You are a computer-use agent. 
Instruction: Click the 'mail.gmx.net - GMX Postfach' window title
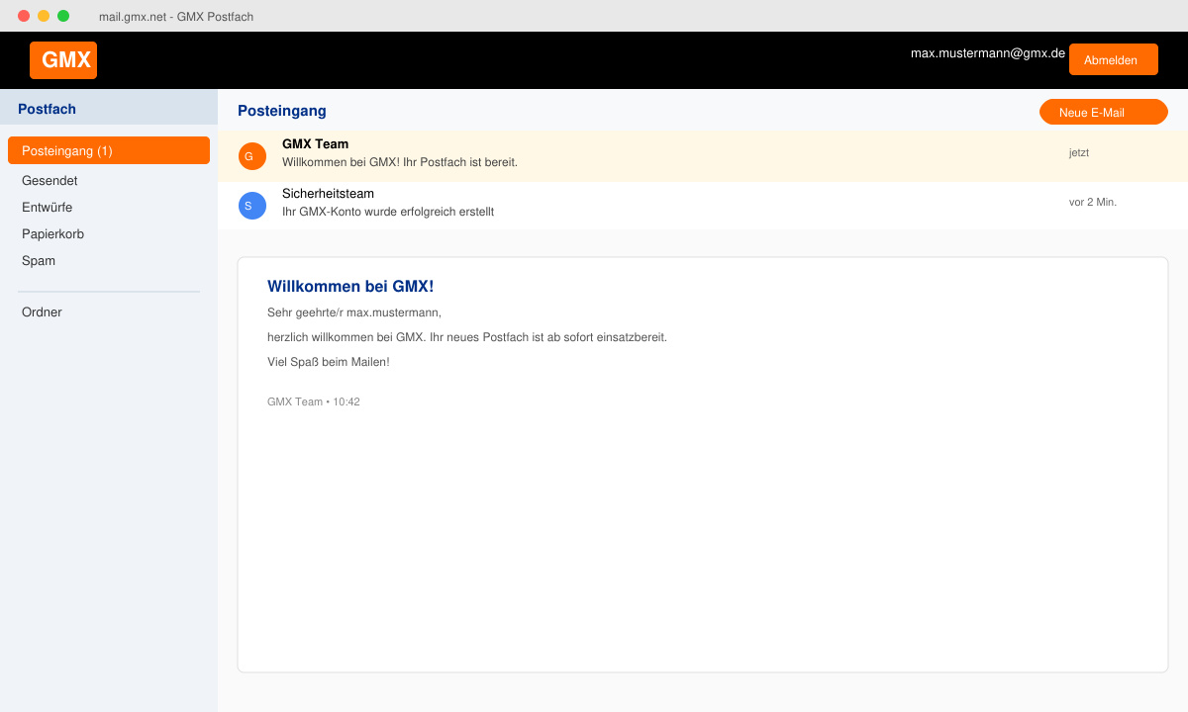176,17
